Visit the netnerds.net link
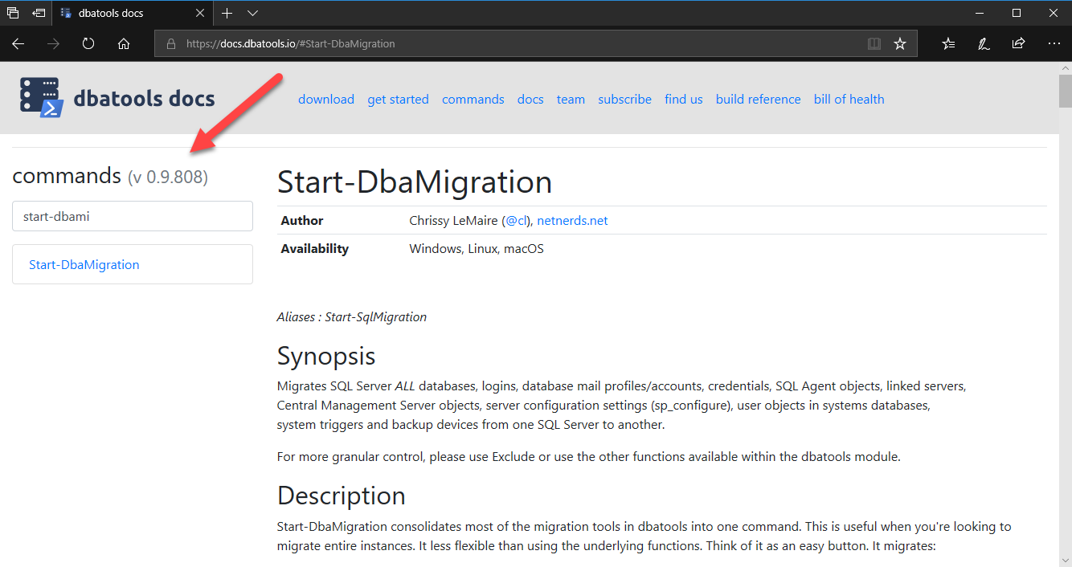1072x567 pixels. tap(572, 220)
